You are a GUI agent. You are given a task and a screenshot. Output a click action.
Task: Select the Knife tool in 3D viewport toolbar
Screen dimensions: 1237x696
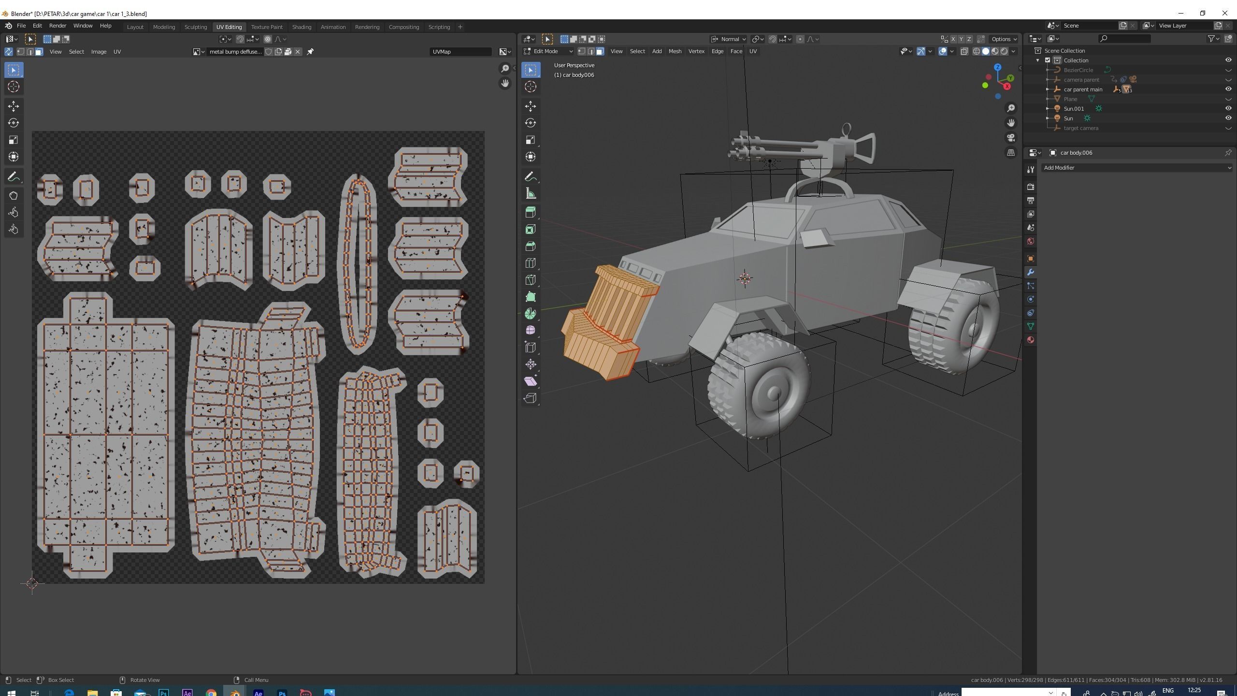coord(530,280)
